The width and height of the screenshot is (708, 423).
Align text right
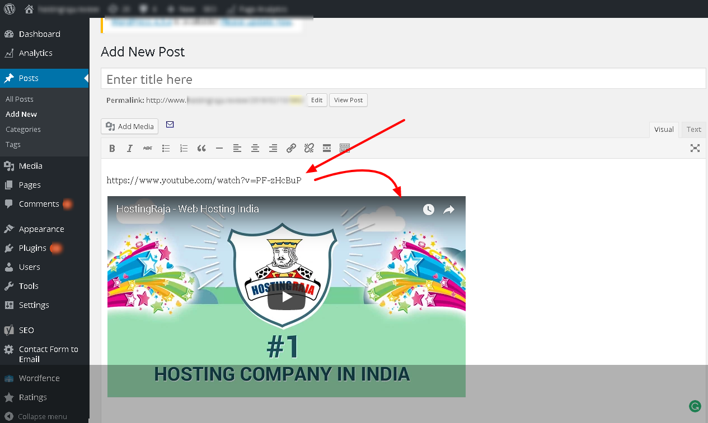[x=273, y=148]
